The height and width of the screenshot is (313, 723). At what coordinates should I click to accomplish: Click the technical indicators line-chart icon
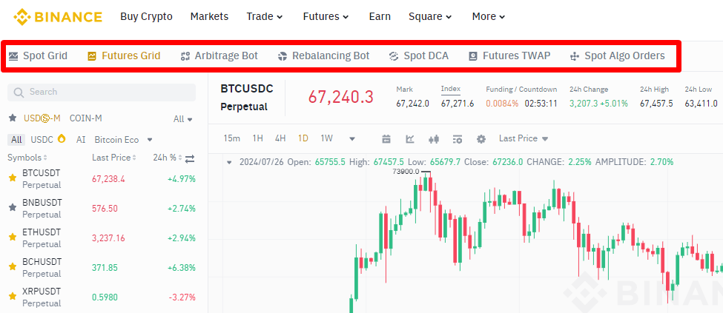click(410, 138)
